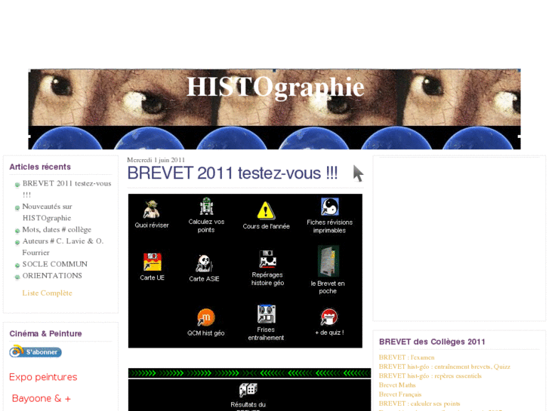Open 'BREVET hist-géo : repères essentiels'
This screenshot has width=549, height=411.
pos(430,376)
